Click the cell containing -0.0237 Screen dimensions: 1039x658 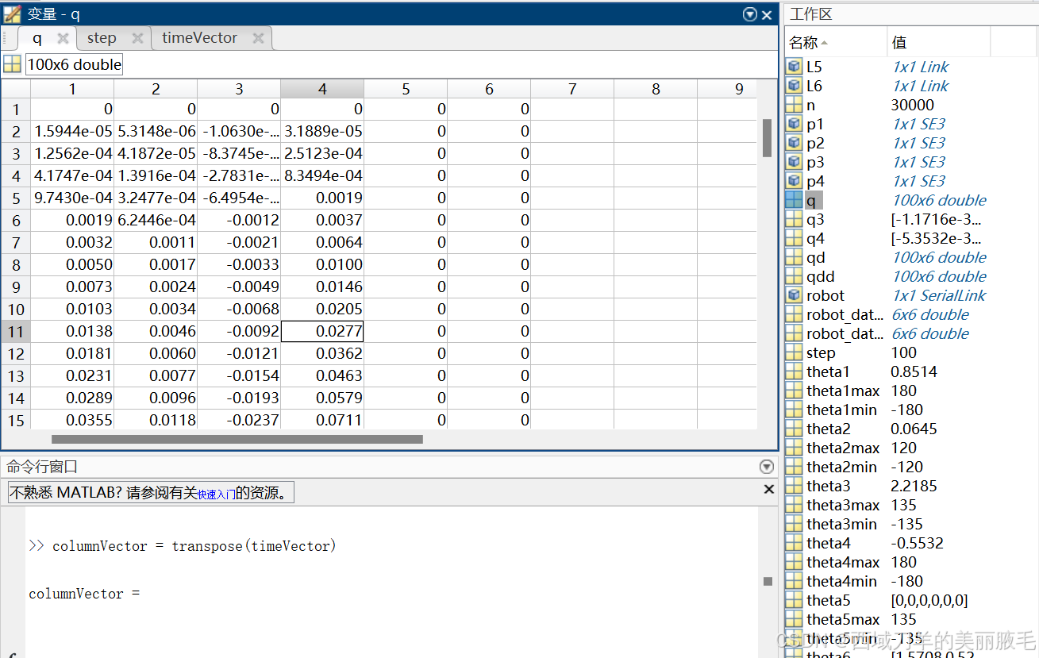(239, 420)
